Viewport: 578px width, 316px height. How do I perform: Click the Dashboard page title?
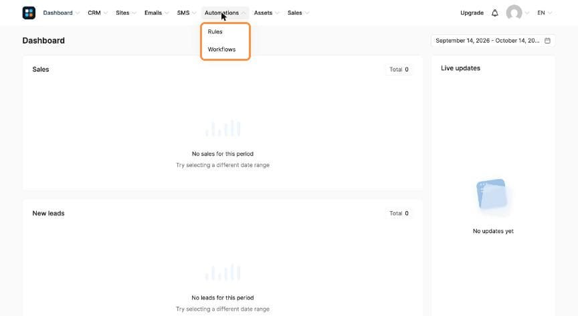[x=43, y=41]
